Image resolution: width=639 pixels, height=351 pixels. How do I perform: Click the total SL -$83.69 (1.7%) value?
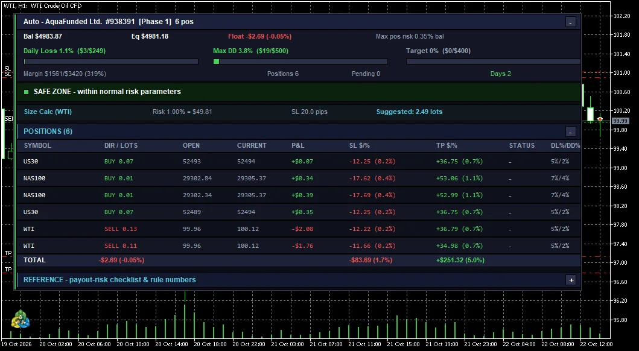[371, 260]
